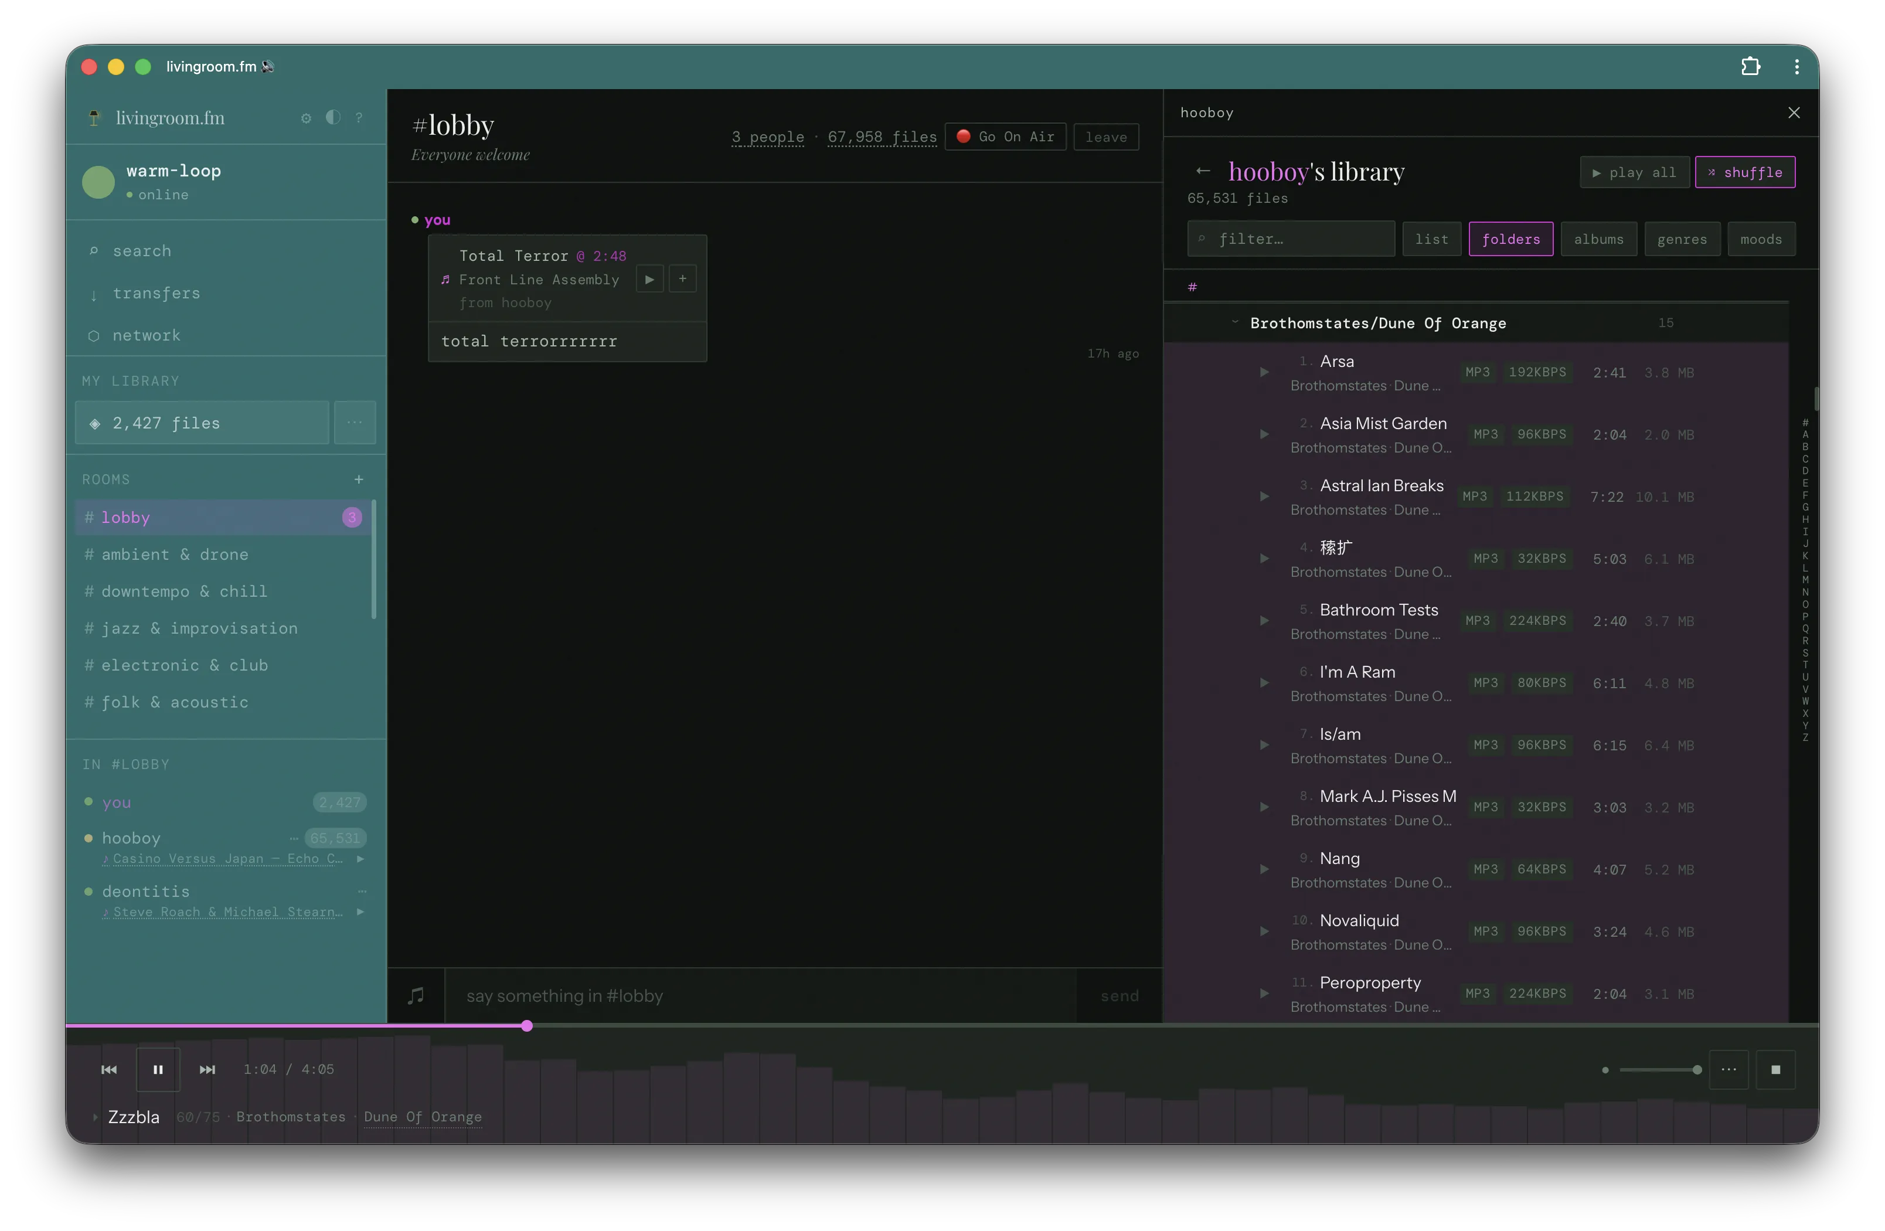Toggle dark/light theme half-moon icon
The width and height of the screenshot is (1885, 1231).
(x=333, y=118)
